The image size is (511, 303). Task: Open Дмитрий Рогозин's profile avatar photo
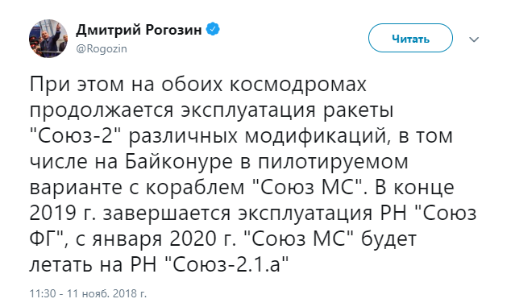pos(48,39)
